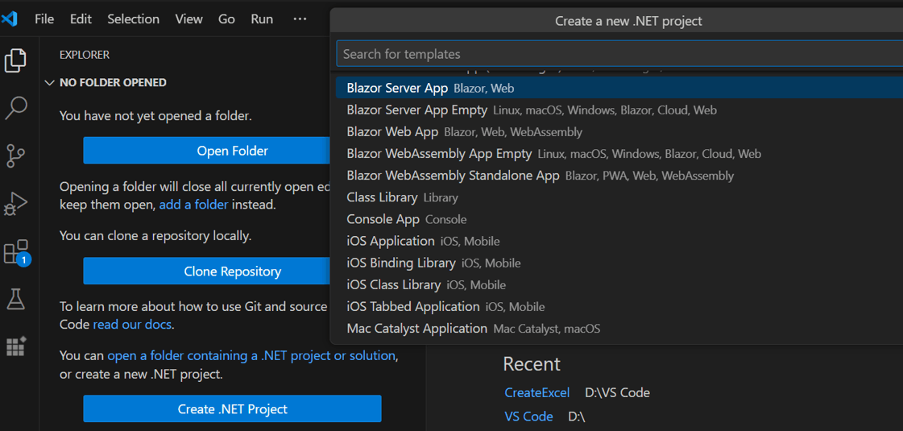
Task: Select iOS Class Library template
Action: click(x=619, y=284)
